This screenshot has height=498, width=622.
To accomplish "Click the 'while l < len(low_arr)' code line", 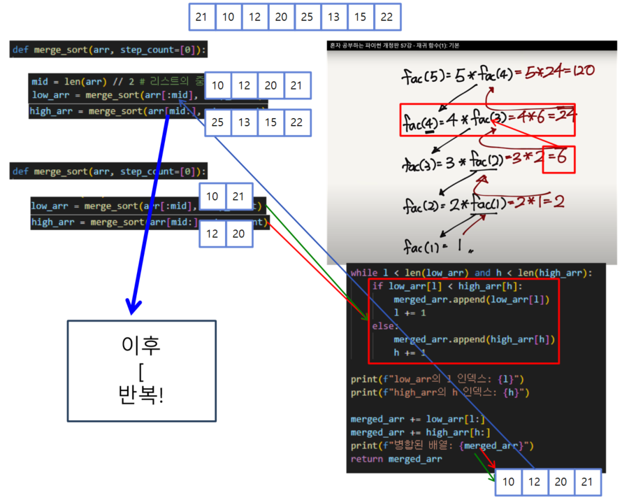I will (x=471, y=273).
